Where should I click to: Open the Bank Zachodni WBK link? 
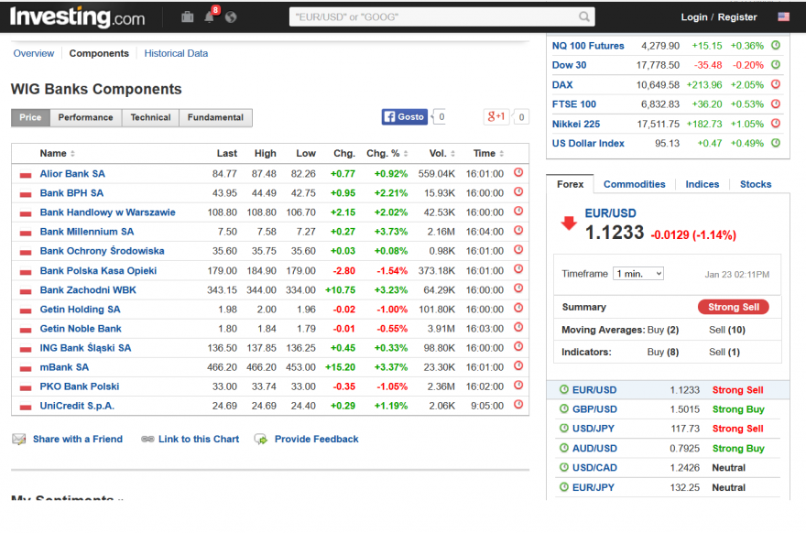click(x=88, y=290)
